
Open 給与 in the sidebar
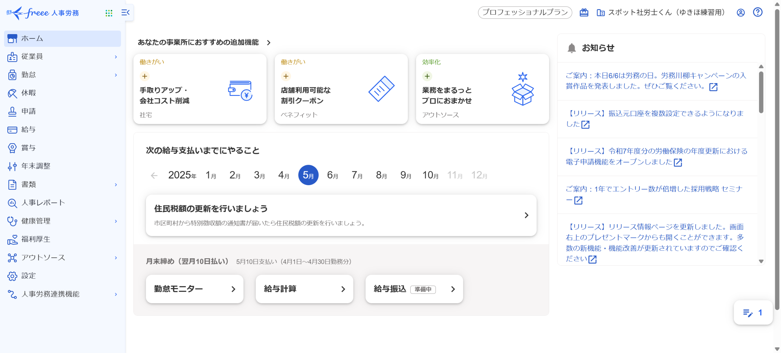point(28,130)
